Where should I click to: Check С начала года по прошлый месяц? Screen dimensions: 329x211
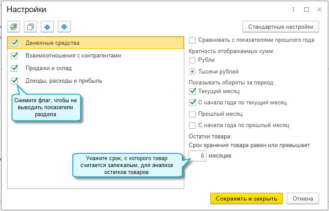click(193, 125)
